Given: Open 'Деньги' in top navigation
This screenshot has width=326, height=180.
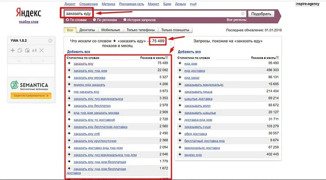Looking at the screenshot, I should pyautogui.click(x=181, y=4).
